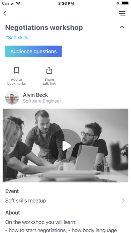Screen dimensions: 131x233
Task: Play the workshop video
Action: (66, 146)
